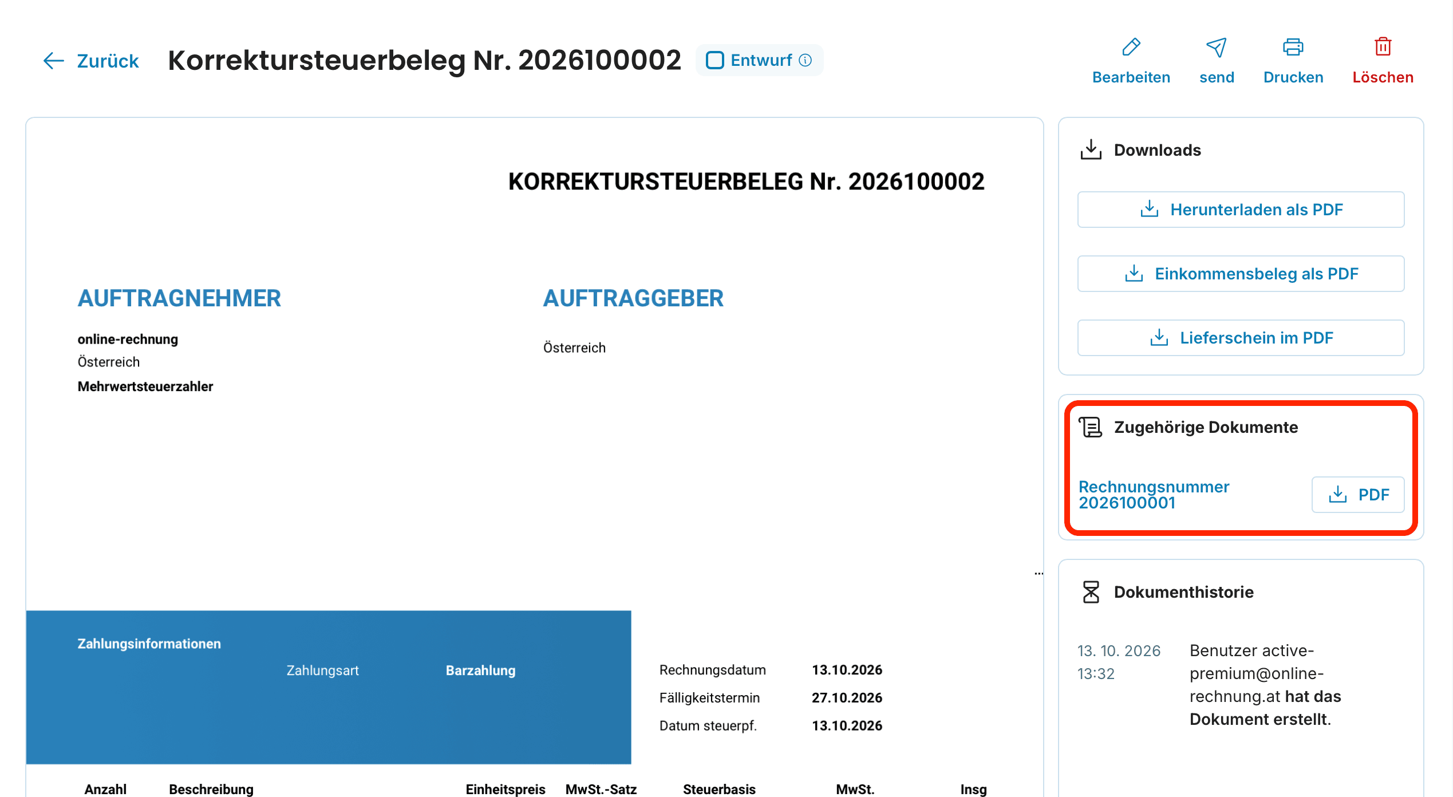
Task: Click the Entwurf status badge
Action: [x=759, y=60]
